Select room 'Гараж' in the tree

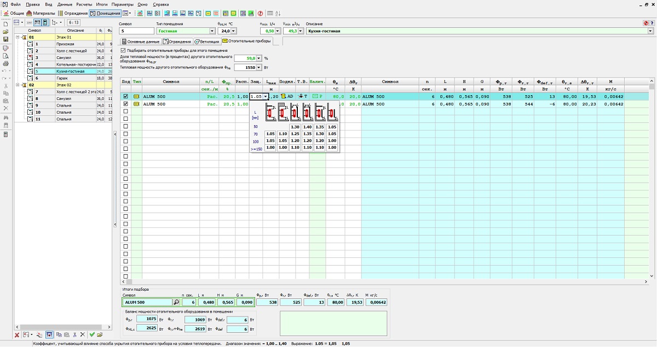click(62, 78)
